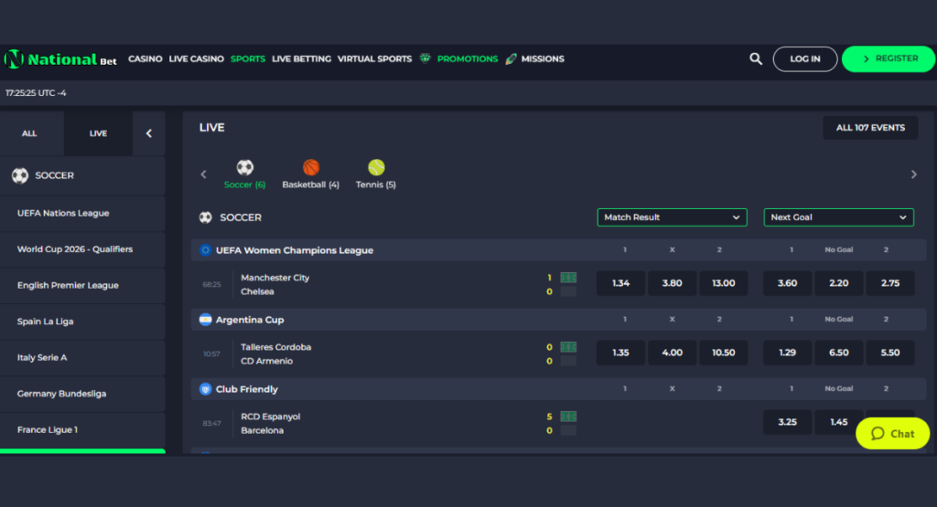Open the Talleres Cordoba vs CD Armenio match
The image size is (937, 507).
276,354
